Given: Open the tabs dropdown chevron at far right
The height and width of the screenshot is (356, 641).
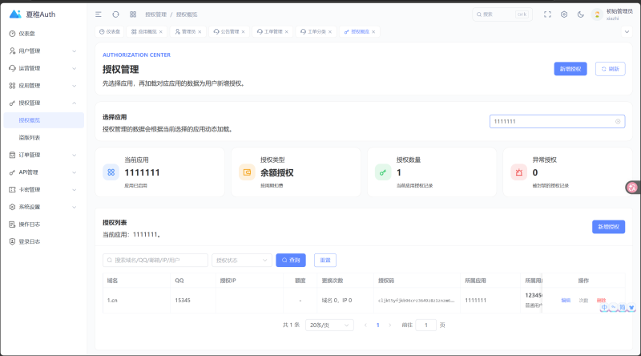Looking at the screenshot, I should tap(627, 31).
